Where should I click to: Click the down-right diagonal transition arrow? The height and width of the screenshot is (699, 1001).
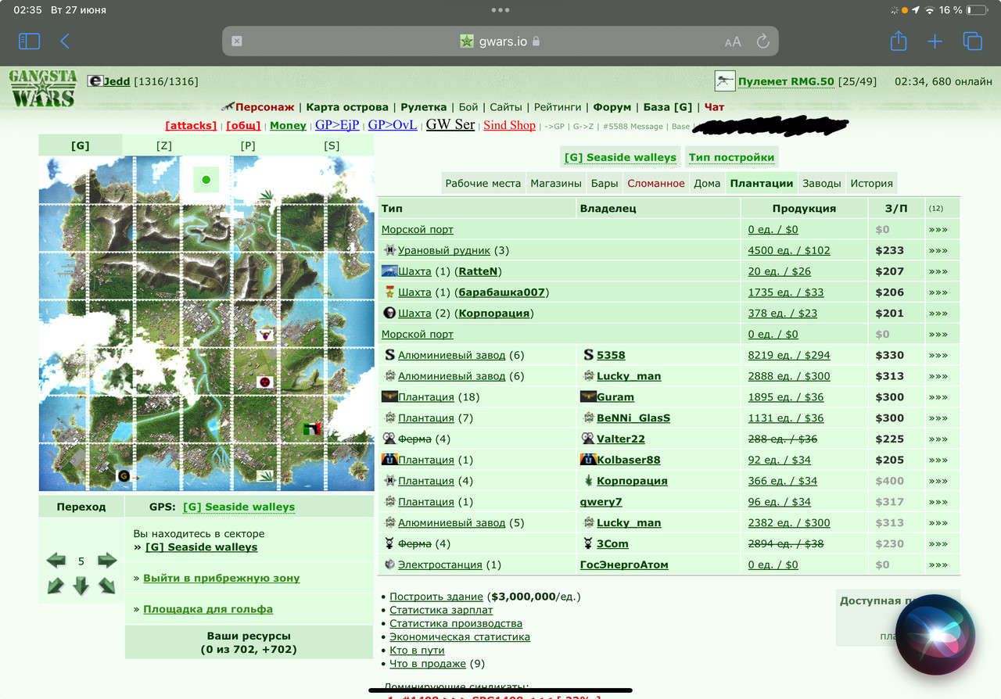tap(107, 585)
